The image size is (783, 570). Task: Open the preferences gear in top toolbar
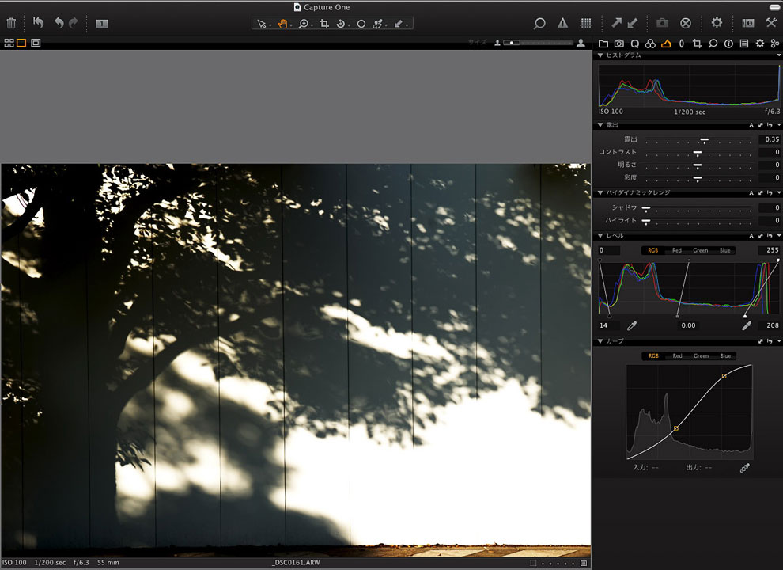point(717,24)
